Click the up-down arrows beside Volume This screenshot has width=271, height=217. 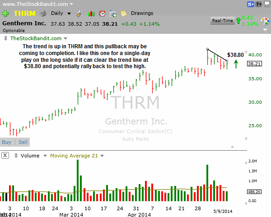pos(16,155)
